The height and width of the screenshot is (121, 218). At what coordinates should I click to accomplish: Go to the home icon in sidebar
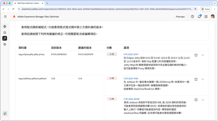click(x=5, y=32)
